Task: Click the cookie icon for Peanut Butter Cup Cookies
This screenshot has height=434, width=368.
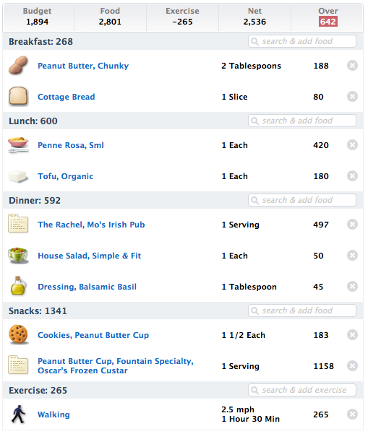Action: click(18, 334)
